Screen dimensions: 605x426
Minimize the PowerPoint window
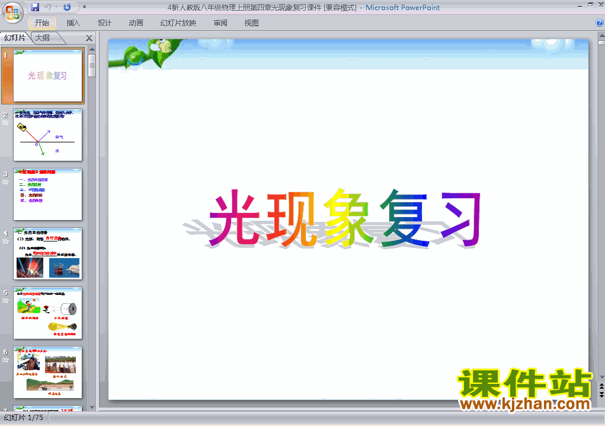(580, 5)
